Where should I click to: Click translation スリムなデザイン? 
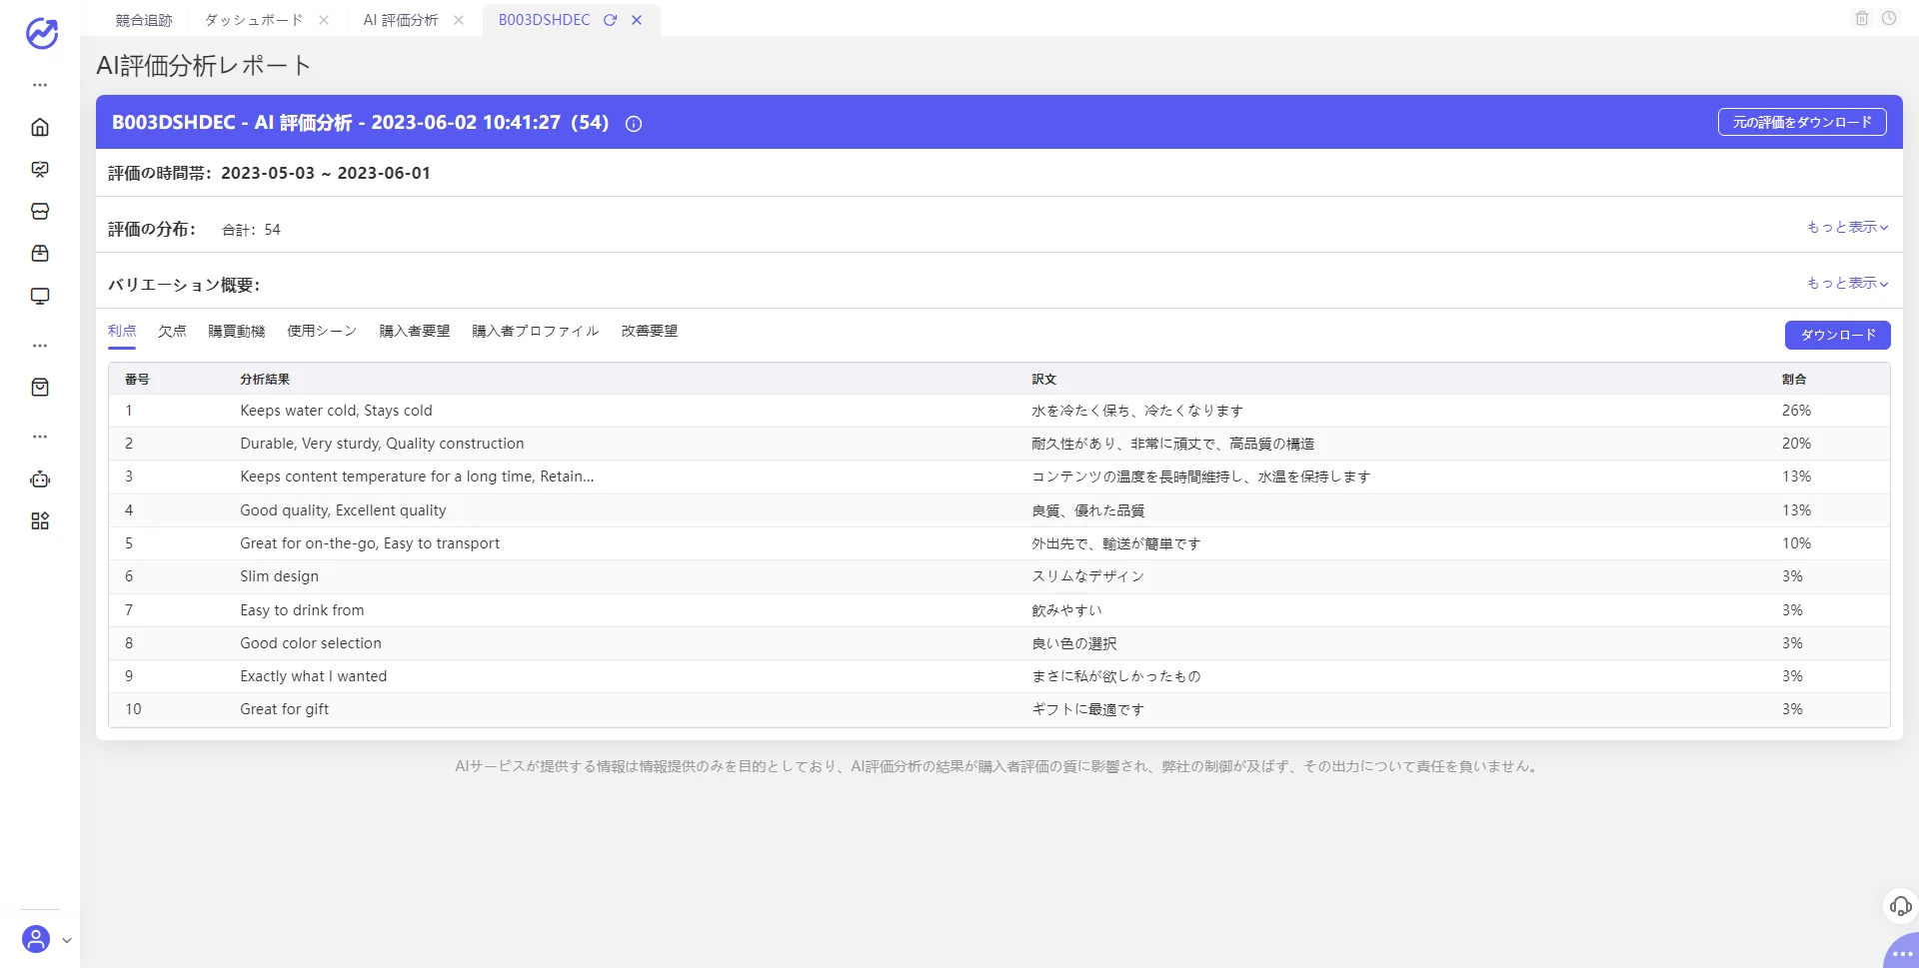[1088, 576]
